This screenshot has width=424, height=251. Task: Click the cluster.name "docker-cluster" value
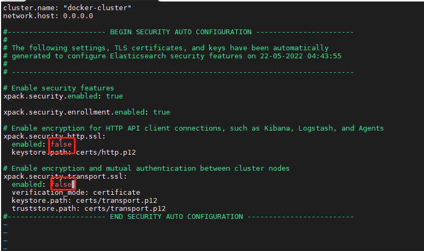click(x=97, y=8)
